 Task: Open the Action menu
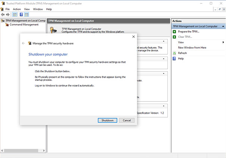point(17,9)
